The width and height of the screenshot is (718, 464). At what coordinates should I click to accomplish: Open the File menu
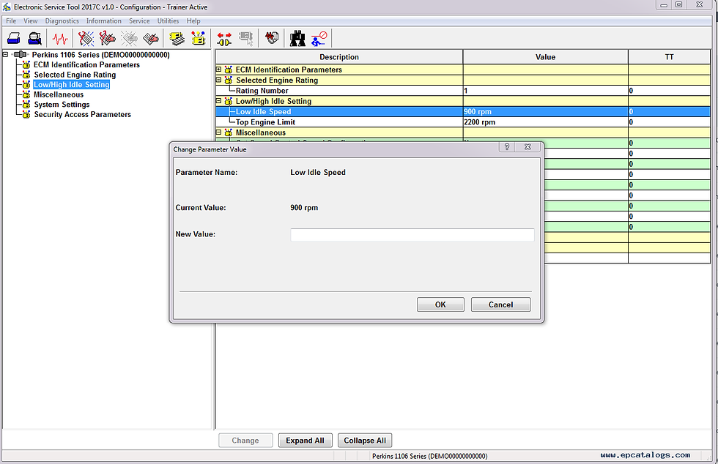coord(11,21)
